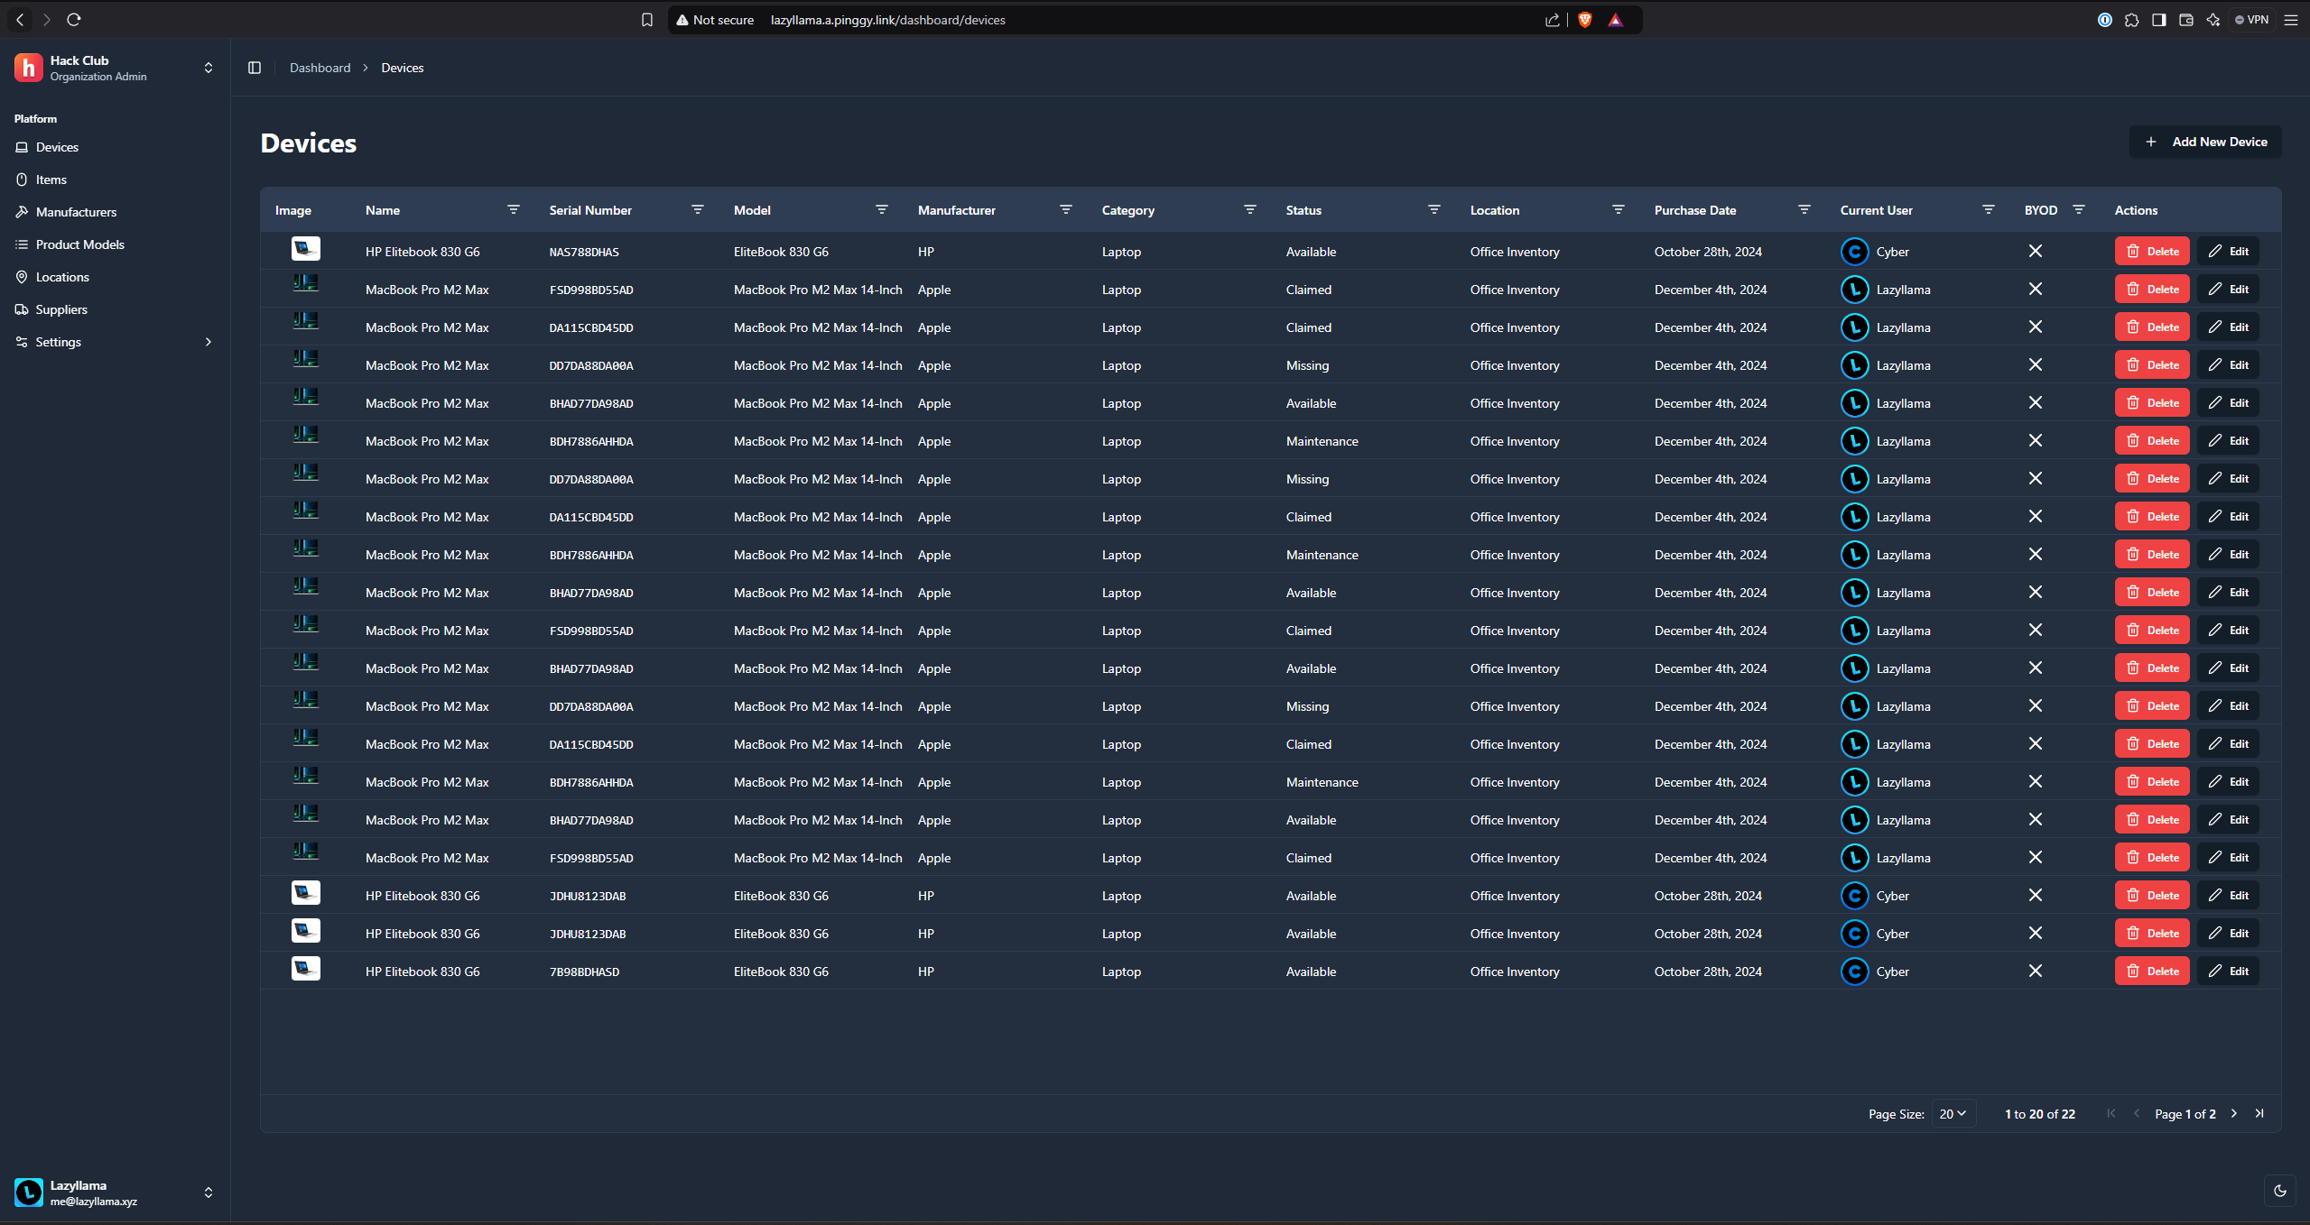Open the Current User column filter icon
The width and height of the screenshot is (2310, 1225).
tap(1989, 209)
